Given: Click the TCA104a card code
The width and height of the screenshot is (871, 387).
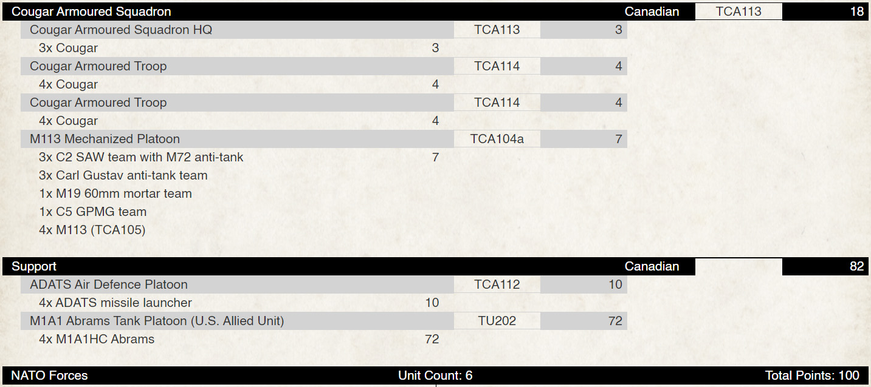Looking at the screenshot, I should click(x=497, y=139).
